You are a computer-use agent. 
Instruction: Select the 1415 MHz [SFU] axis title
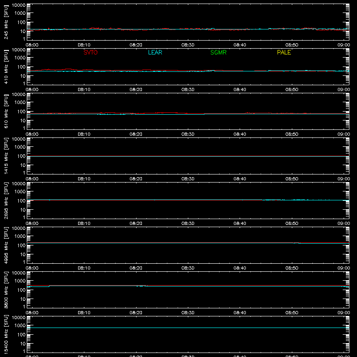(6, 156)
